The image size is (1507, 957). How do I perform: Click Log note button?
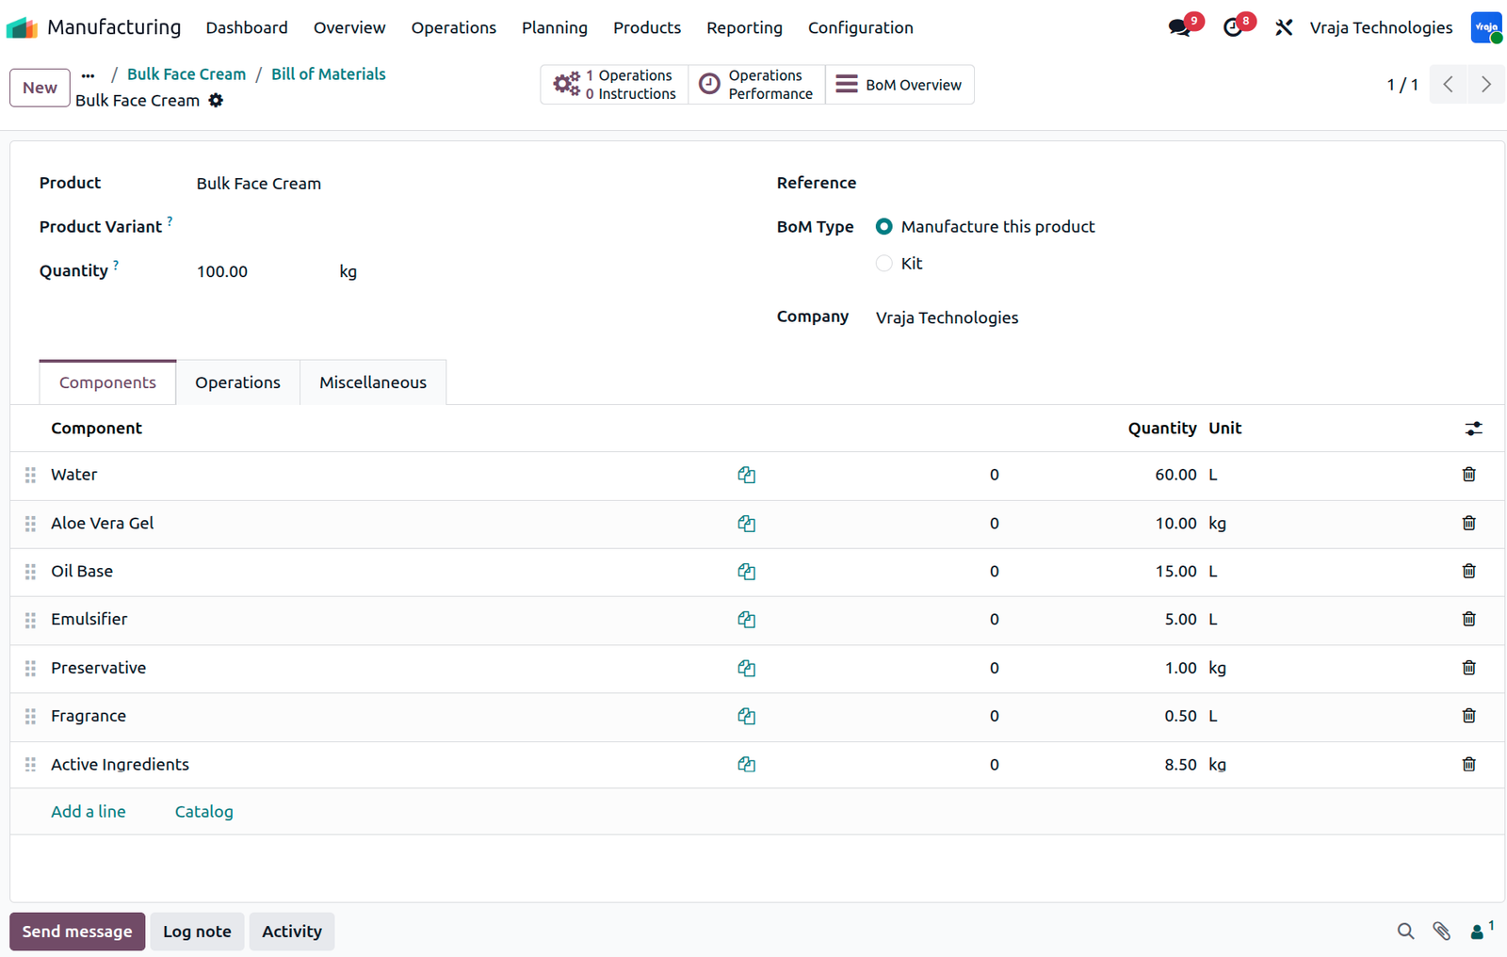click(197, 932)
